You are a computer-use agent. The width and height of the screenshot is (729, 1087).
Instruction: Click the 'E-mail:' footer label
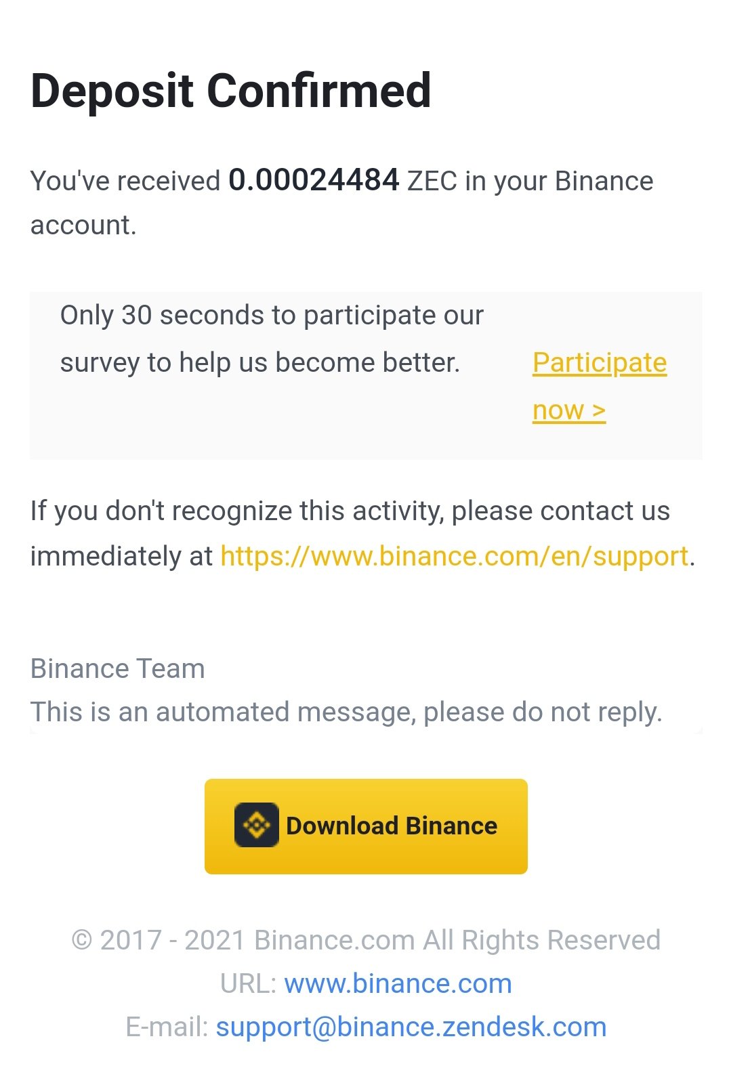coord(167,1027)
